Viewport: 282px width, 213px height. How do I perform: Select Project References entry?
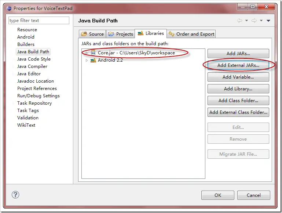pyautogui.click(x=37, y=89)
